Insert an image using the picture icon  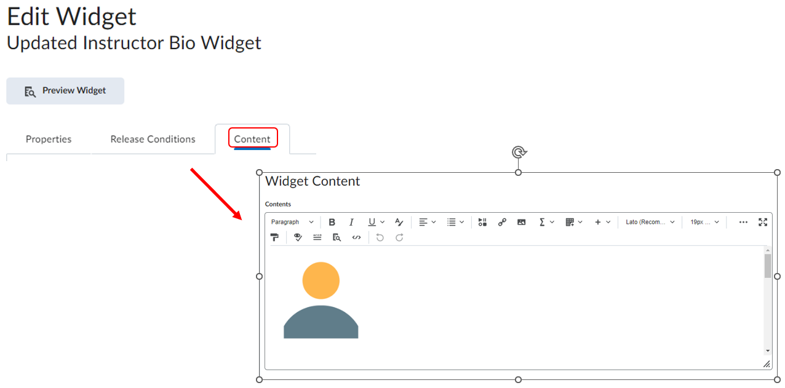[x=522, y=222]
